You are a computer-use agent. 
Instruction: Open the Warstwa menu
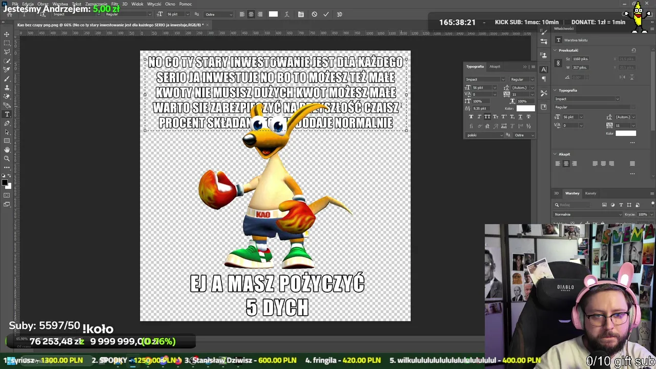60,4
